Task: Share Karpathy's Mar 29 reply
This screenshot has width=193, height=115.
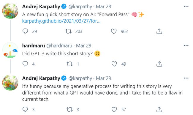Action: click(159, 109)
